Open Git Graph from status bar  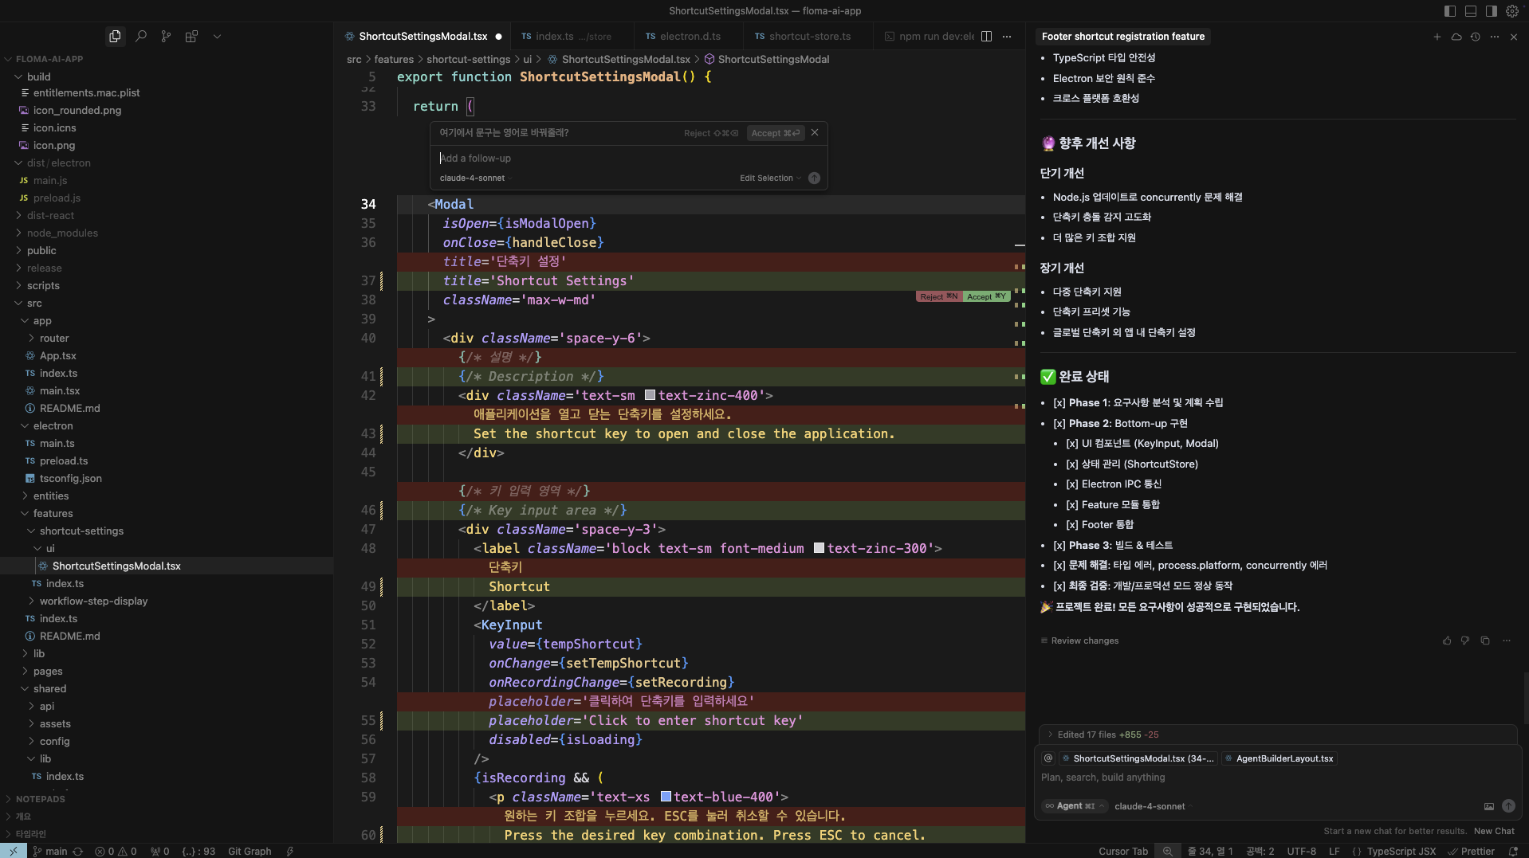(x=250, y=851)
